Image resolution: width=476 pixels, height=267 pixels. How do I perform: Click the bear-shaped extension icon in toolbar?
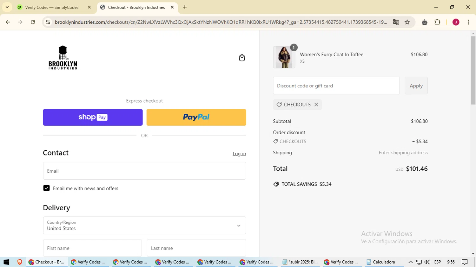click(x=425, y=22)
